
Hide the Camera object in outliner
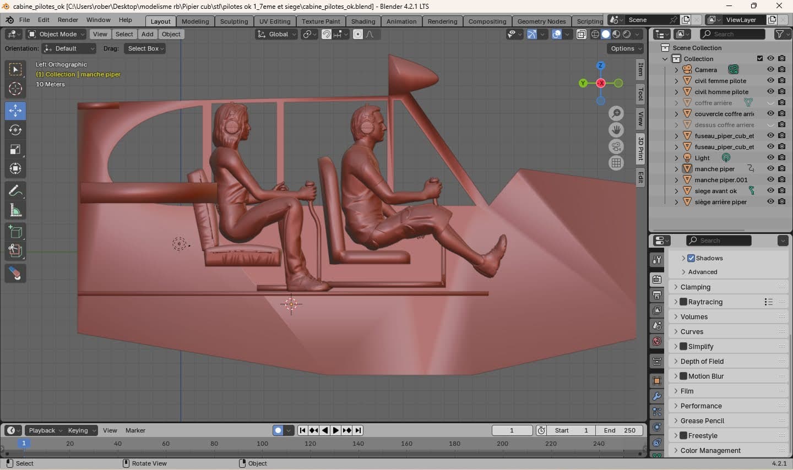(770, 69)
